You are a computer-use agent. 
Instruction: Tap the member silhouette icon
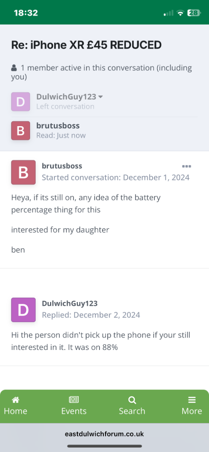(14, 68)
